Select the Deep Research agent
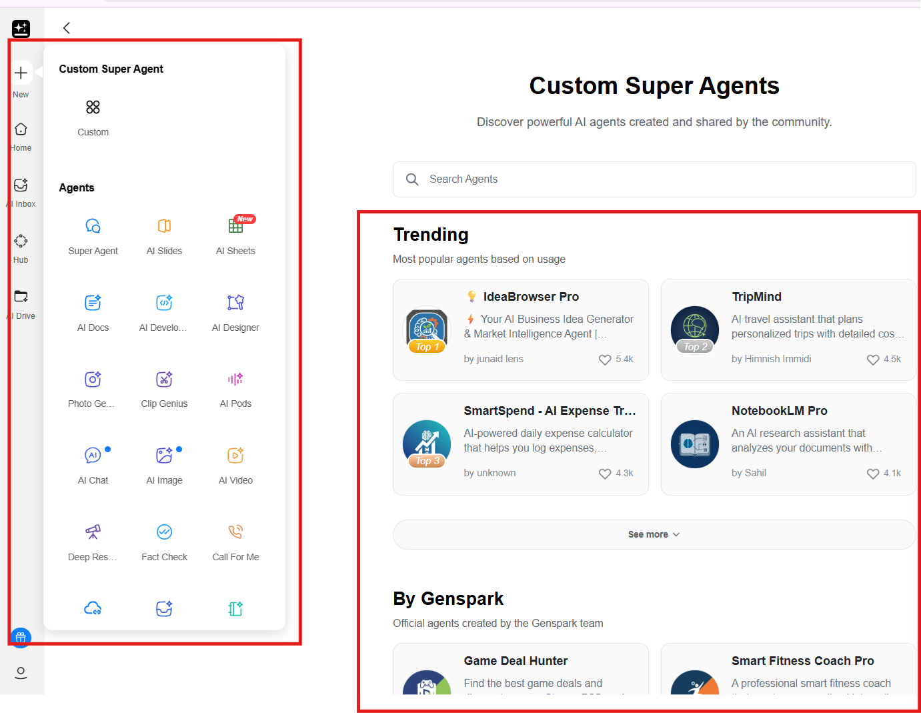 click(x=93, y=541)
